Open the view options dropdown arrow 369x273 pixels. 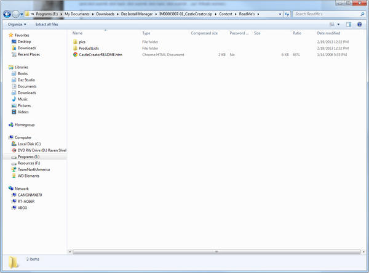[338, 24]
